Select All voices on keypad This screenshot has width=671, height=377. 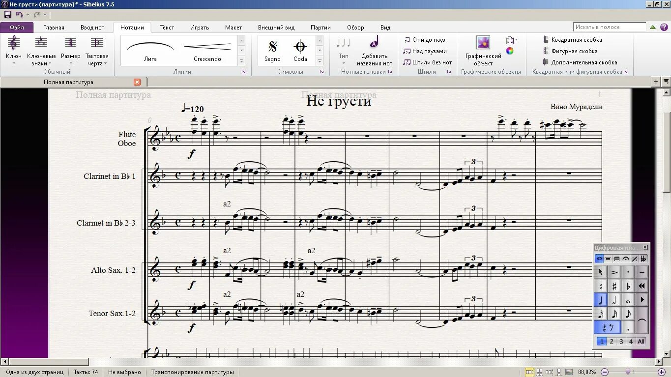coord(641,341)
